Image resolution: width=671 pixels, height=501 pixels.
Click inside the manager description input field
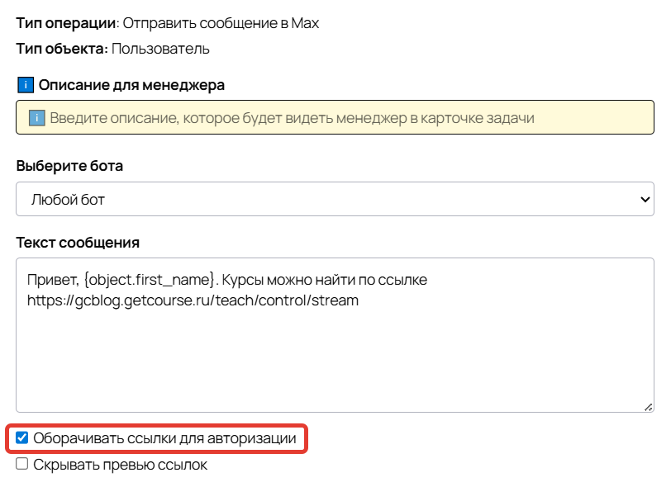[x=331, y=117]
